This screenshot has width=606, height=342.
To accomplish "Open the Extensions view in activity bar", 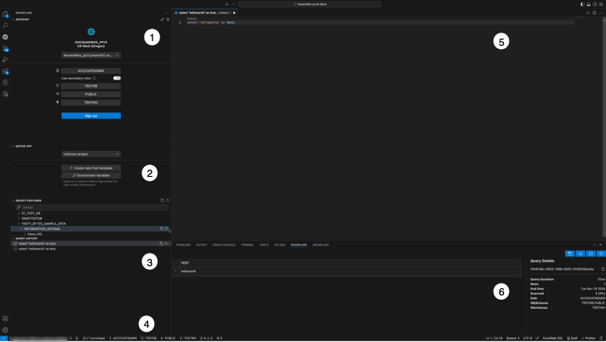I will point(6,71).
